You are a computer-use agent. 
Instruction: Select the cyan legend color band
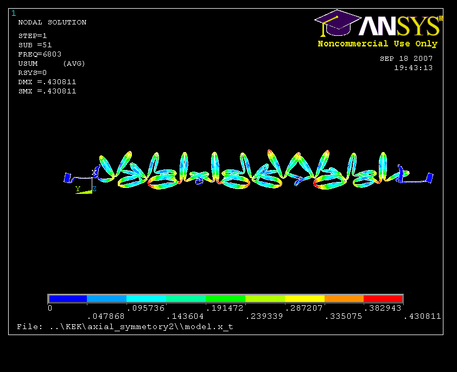coord(147,299)
